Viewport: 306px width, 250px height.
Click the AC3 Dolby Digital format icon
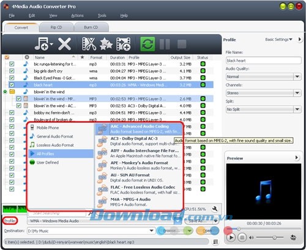coord(102,141)
